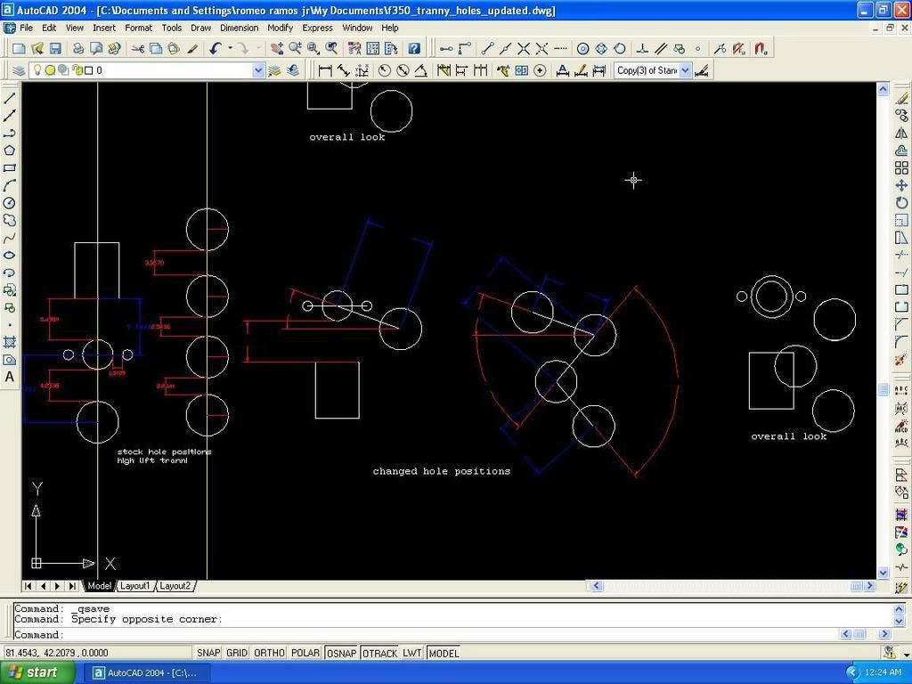Image resolution: width=912 pixels, height=684 pixels.
Task: Click the Snap to Perpendicular osnap icon
Action: (642, 48)
